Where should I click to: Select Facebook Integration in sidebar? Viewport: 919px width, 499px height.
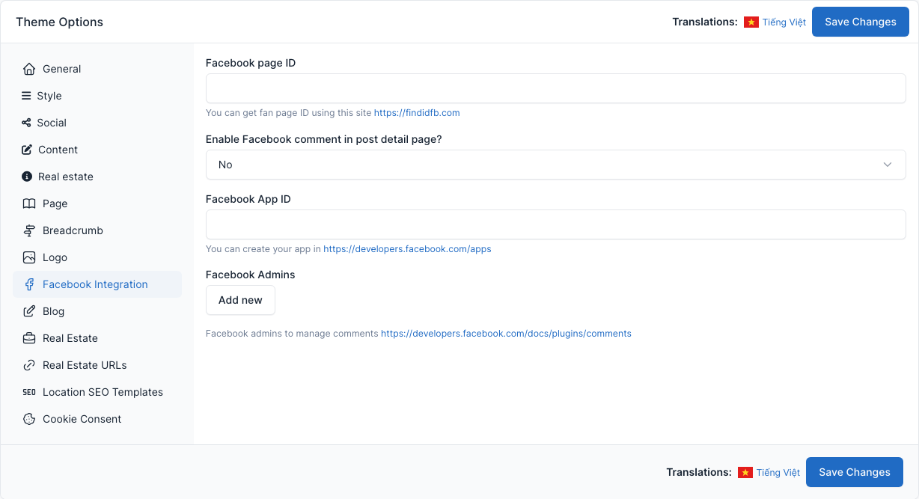pyautogui.click(x=97, y=284)
